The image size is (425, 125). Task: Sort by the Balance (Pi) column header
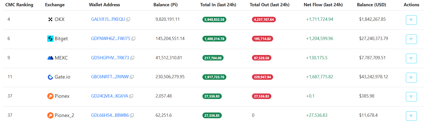[165, 5]
